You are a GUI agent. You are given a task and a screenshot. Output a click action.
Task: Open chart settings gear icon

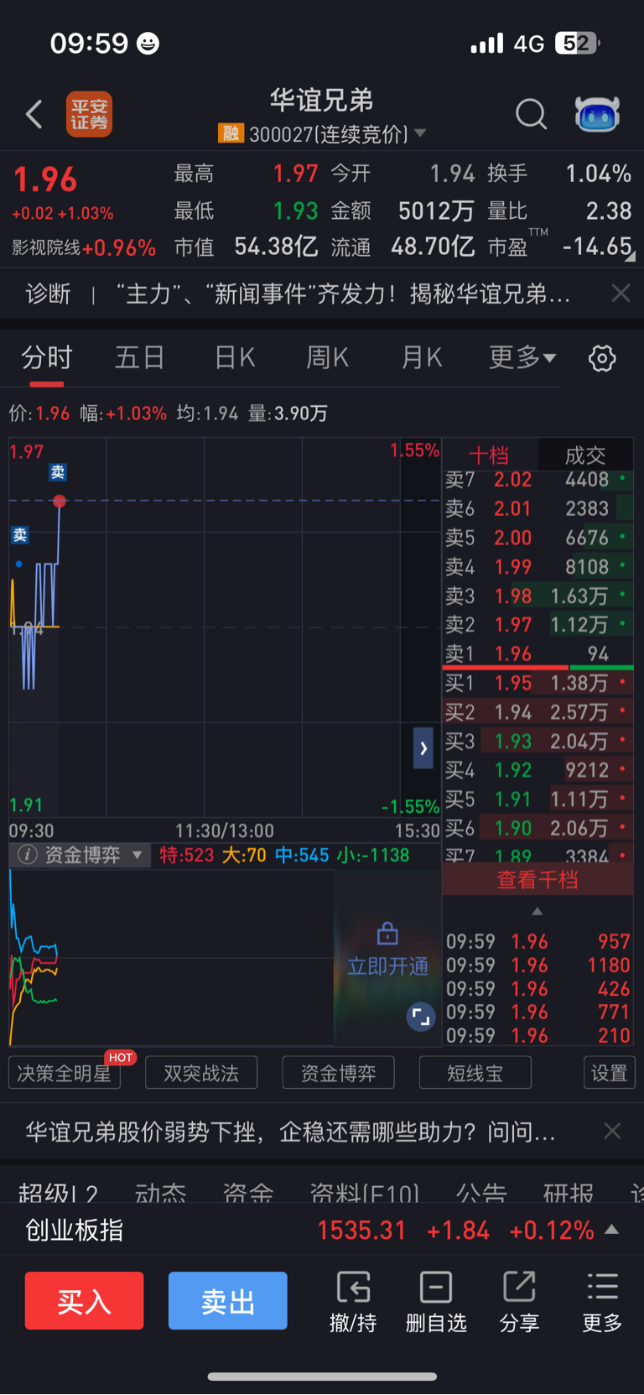(602, 358)
